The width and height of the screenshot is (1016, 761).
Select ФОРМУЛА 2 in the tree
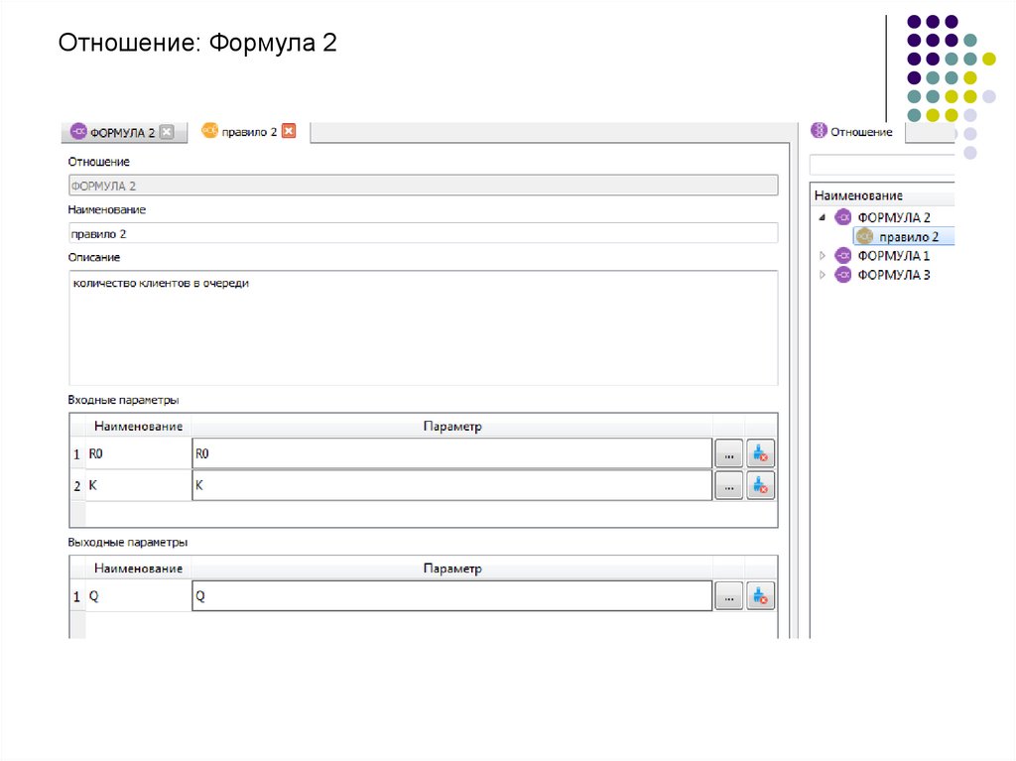(x=894, y=218)
